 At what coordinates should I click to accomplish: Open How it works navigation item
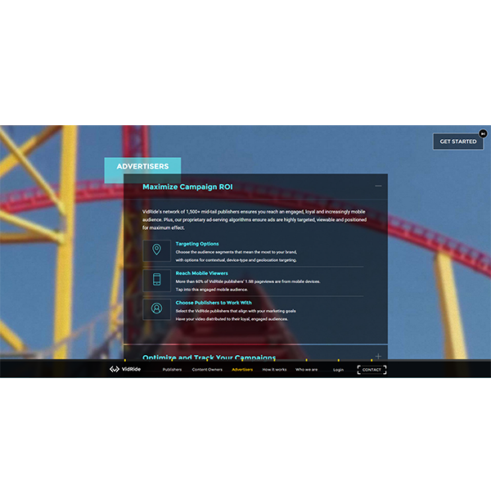click(274, 370)
